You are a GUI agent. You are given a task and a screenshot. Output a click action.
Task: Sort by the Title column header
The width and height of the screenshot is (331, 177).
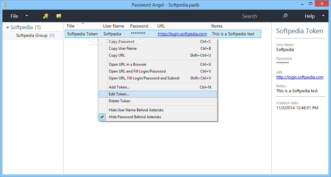83,26
